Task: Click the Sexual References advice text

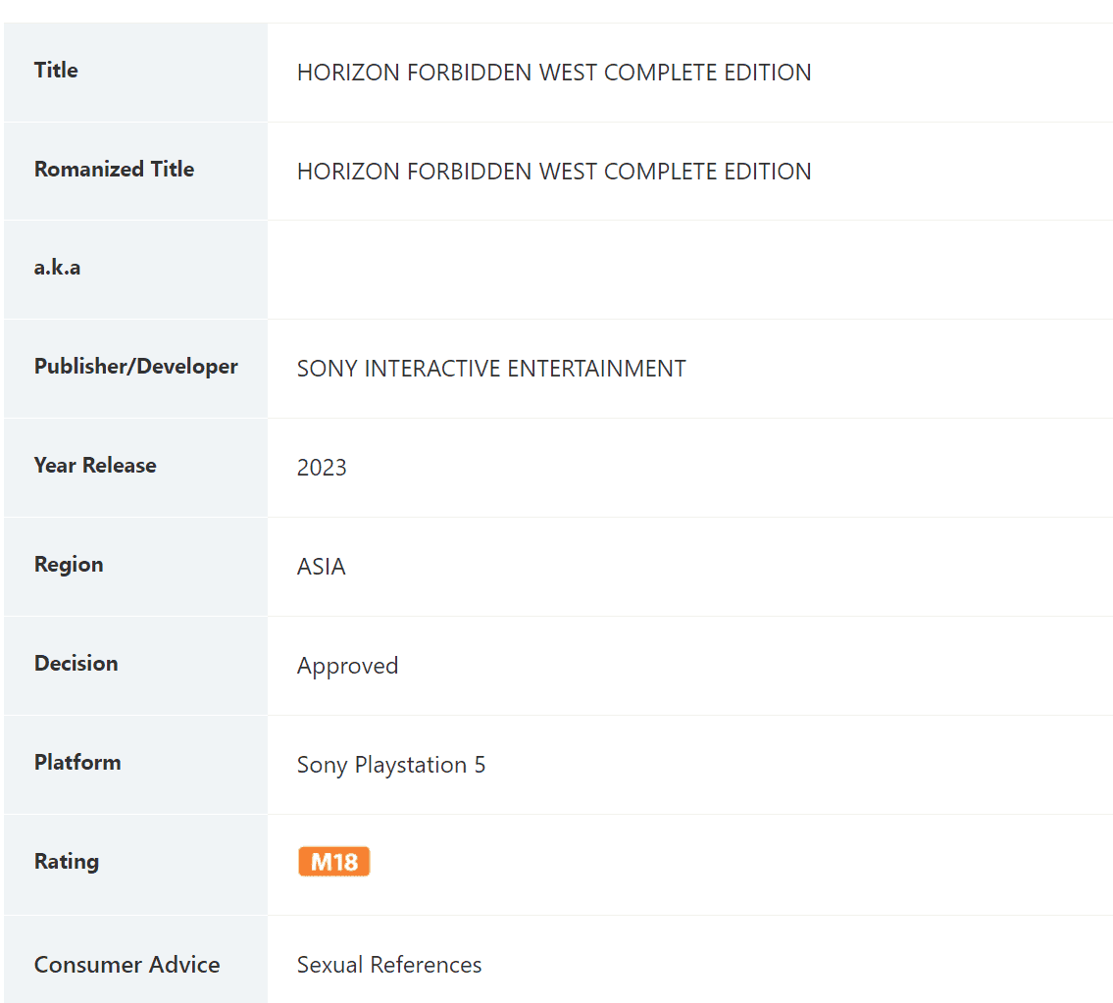Action: point(388,965)
